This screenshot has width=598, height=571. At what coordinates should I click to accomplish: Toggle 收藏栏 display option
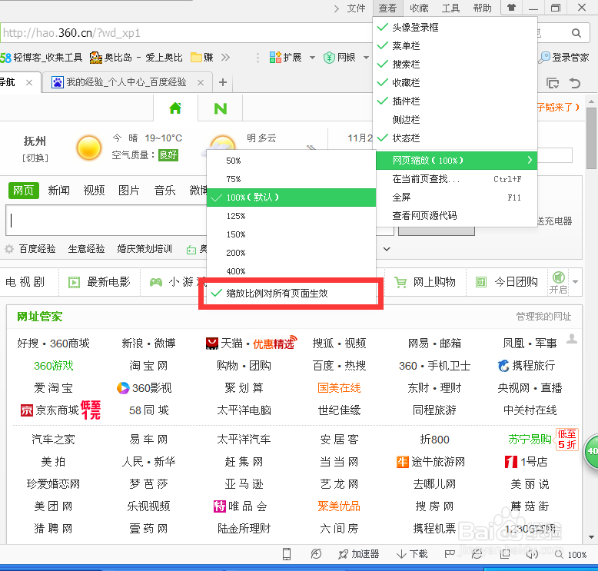pos(455,82)
